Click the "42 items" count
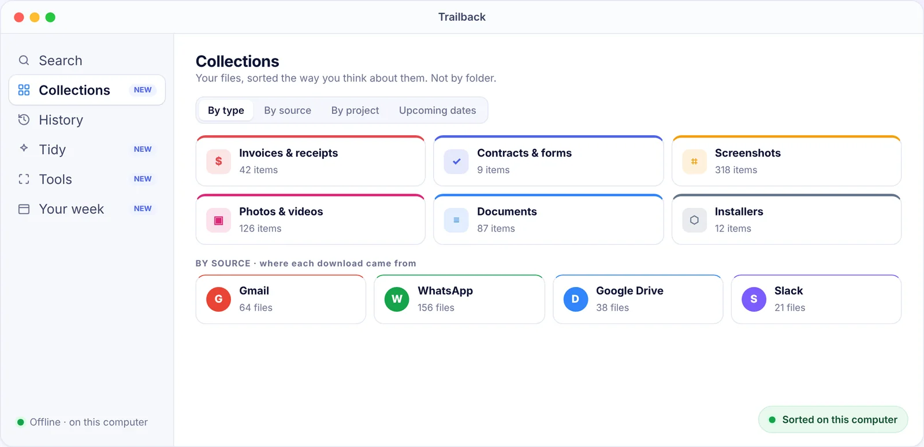924x447 pixels. coord(259,170)
